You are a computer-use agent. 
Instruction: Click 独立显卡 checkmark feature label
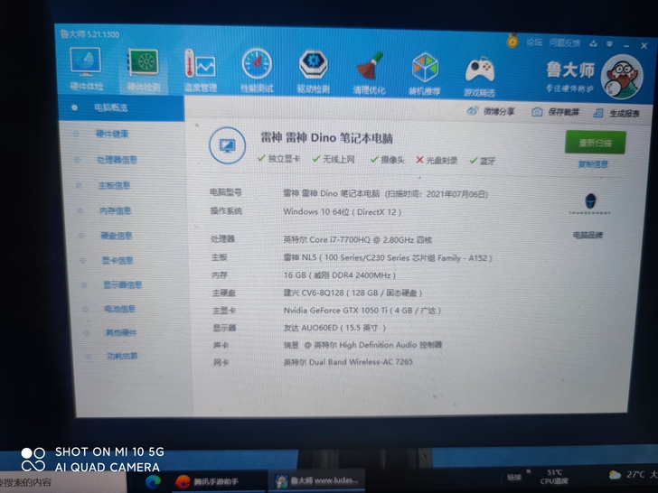pos(278,159)
